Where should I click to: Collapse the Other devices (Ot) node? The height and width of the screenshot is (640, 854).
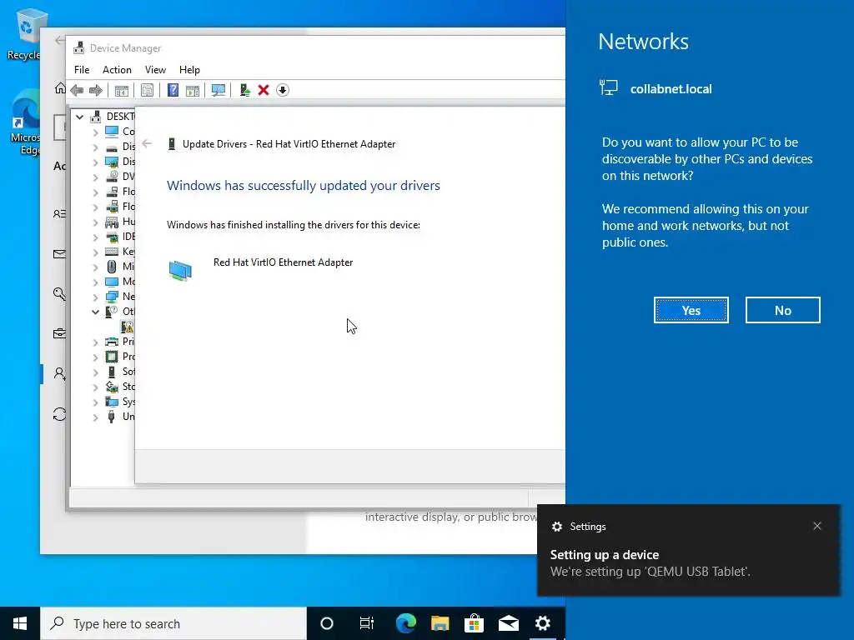tap(95, 312)
